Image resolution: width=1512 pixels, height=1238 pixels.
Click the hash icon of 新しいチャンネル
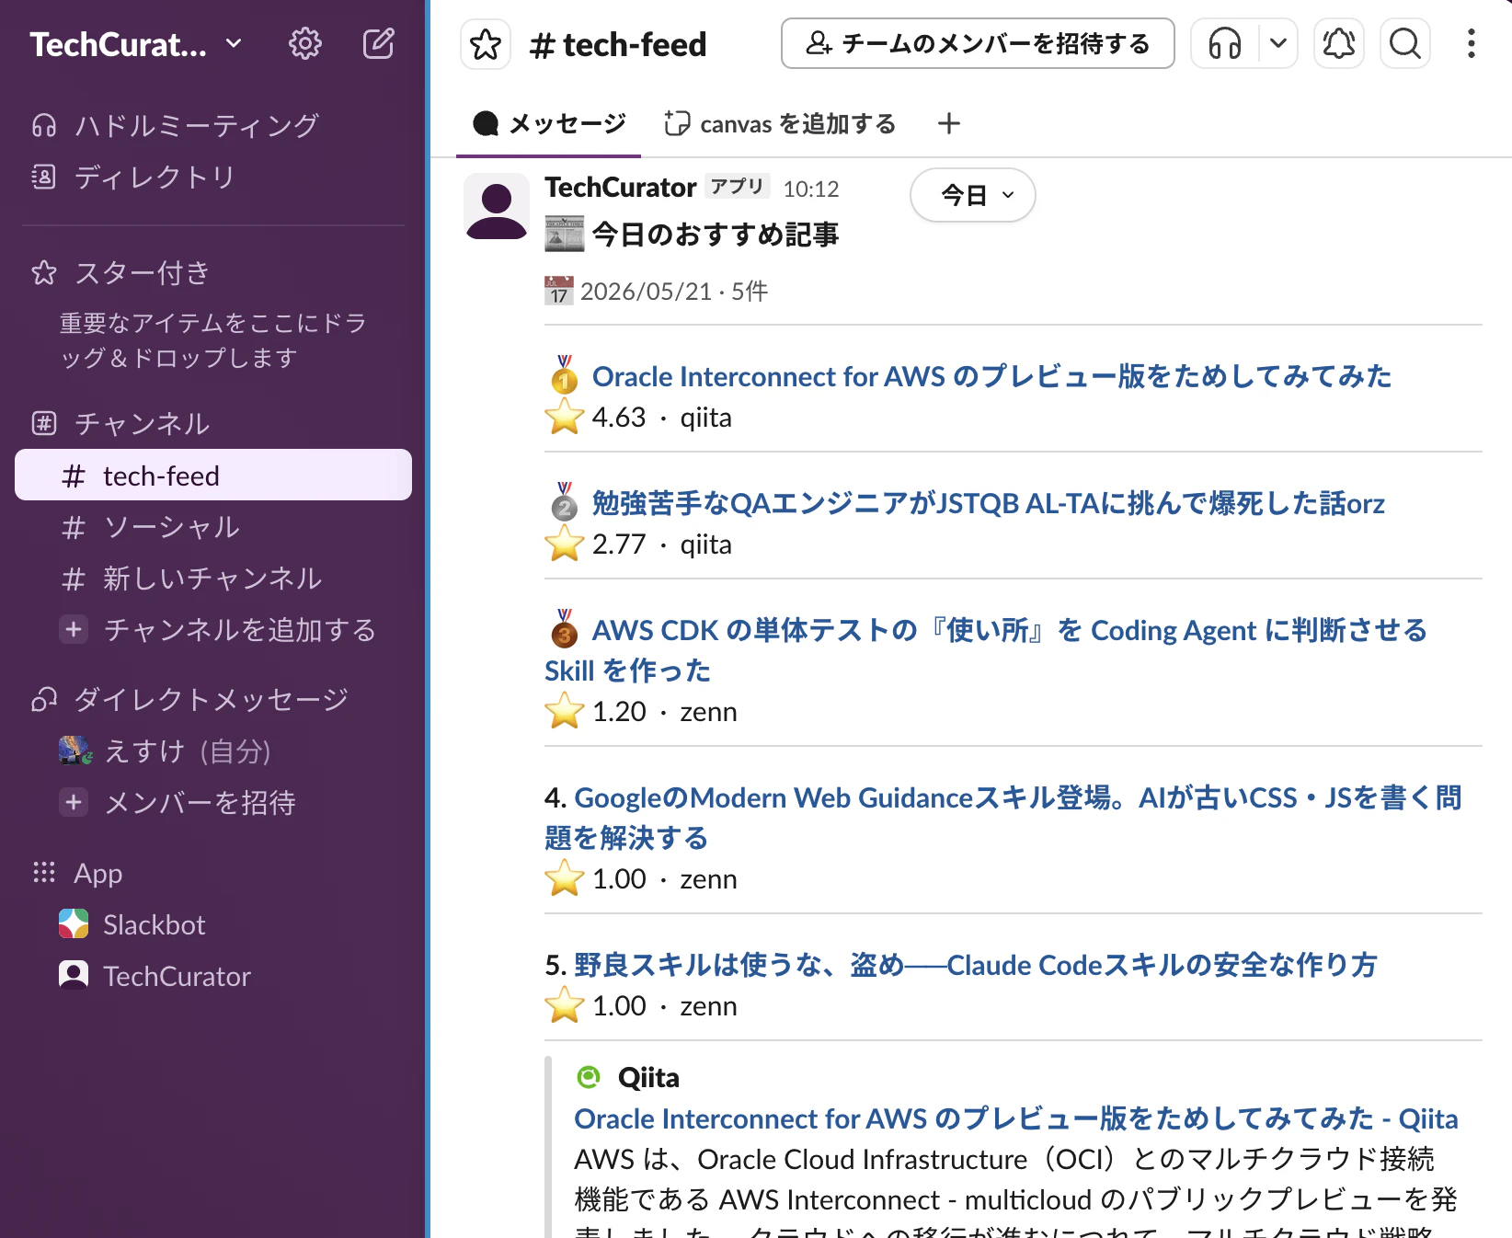click(74, 579)
